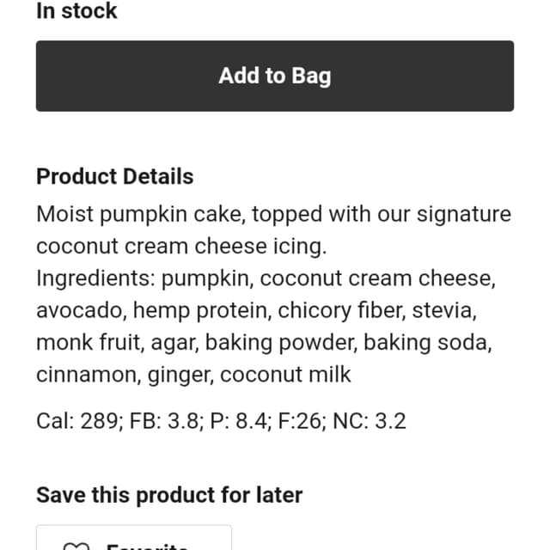
Task: Click the 'baking soda' ingredient text
Action: coord(428,343)
